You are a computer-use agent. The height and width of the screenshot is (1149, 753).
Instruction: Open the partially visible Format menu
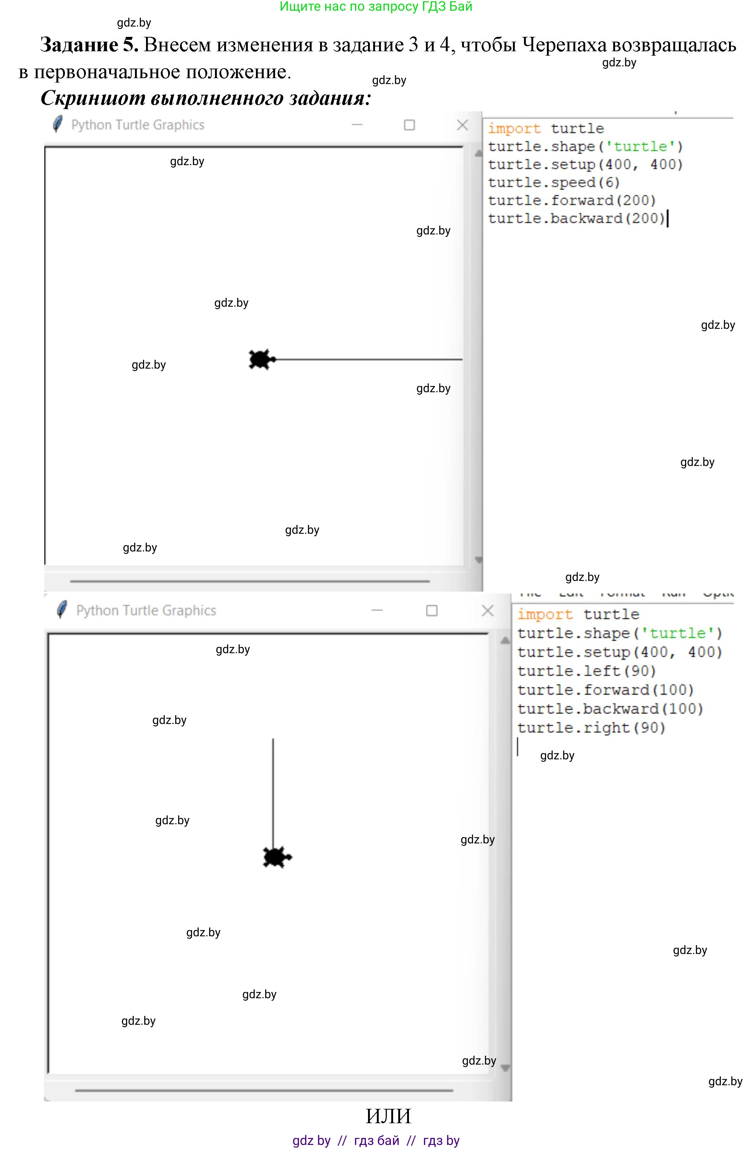(622, 594)
